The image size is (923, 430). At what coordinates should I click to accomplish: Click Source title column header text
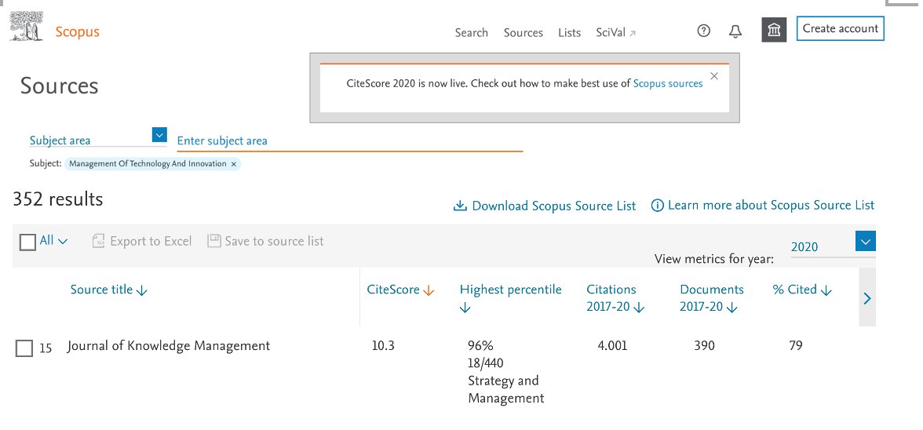tap(101, 290)
